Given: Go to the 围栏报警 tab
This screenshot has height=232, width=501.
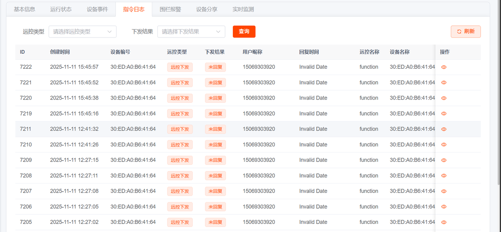Looking at the screenshot, I should pos(170,9).
